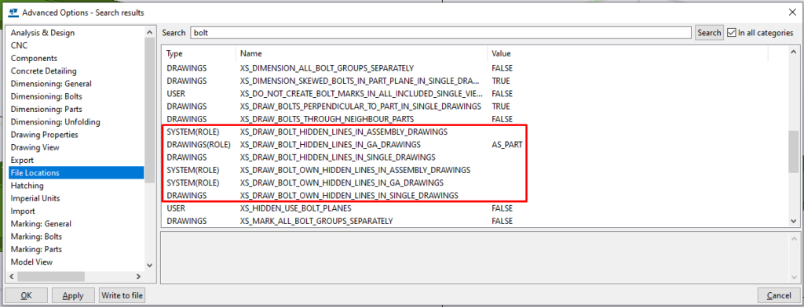Select the Model View category
804x307 pixels.
tap(31, 262)
